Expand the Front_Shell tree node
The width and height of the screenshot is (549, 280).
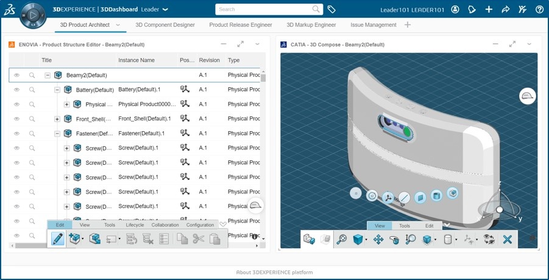[x=57, y=119]
